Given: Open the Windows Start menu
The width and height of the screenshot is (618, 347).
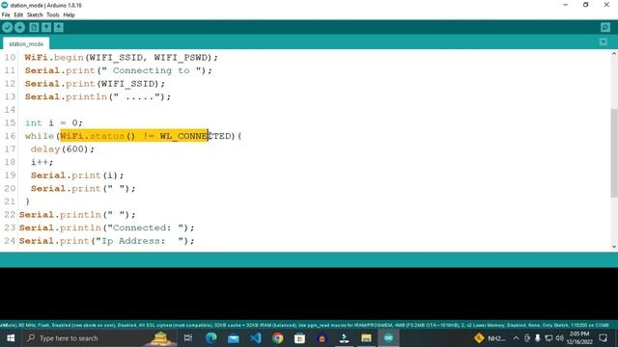Looking at the screenshot, I should click(x=11, y=338).
